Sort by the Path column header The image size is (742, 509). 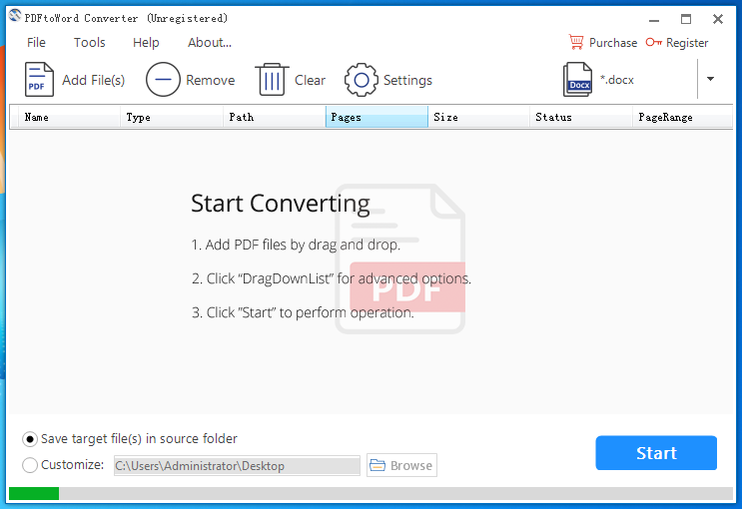[275, 117]
